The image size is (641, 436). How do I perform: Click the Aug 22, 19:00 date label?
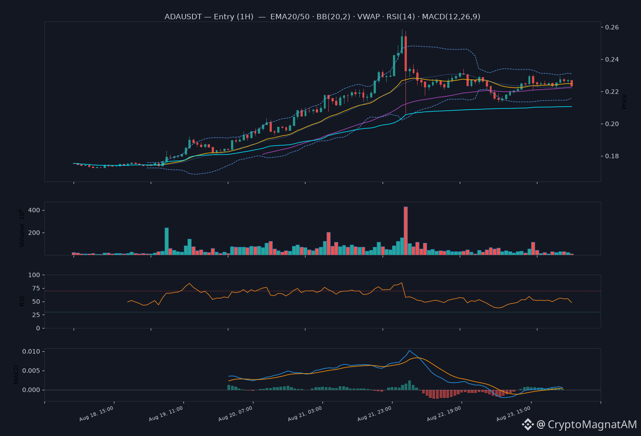[444, 414]
